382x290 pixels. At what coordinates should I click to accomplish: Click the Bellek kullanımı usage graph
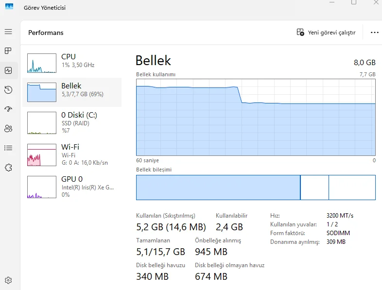point(256,117)
